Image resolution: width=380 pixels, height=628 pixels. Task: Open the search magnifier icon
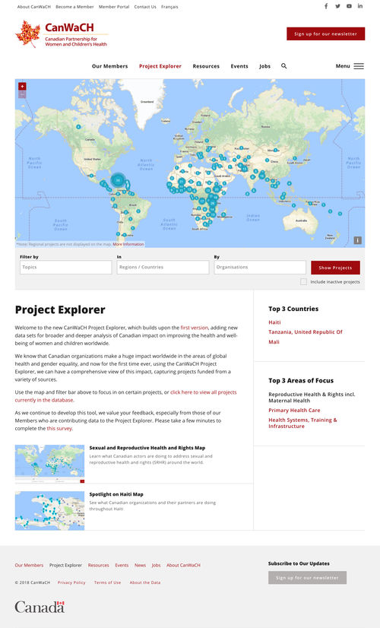pos(284,66)
